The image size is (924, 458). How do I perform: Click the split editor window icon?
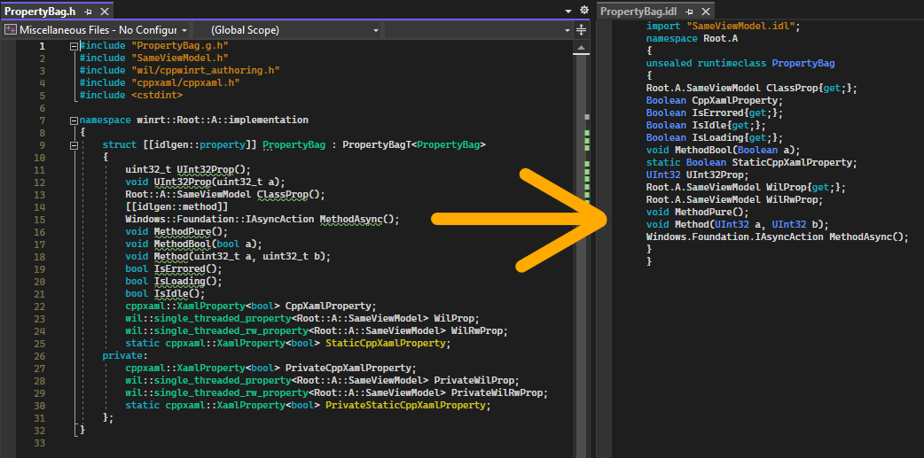[581, 29]
